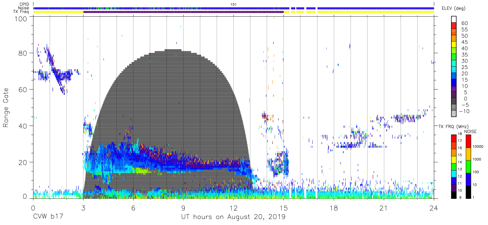Click the green segment of NOISE bar
Screen dimensions: 488x225
pos(468,166)
